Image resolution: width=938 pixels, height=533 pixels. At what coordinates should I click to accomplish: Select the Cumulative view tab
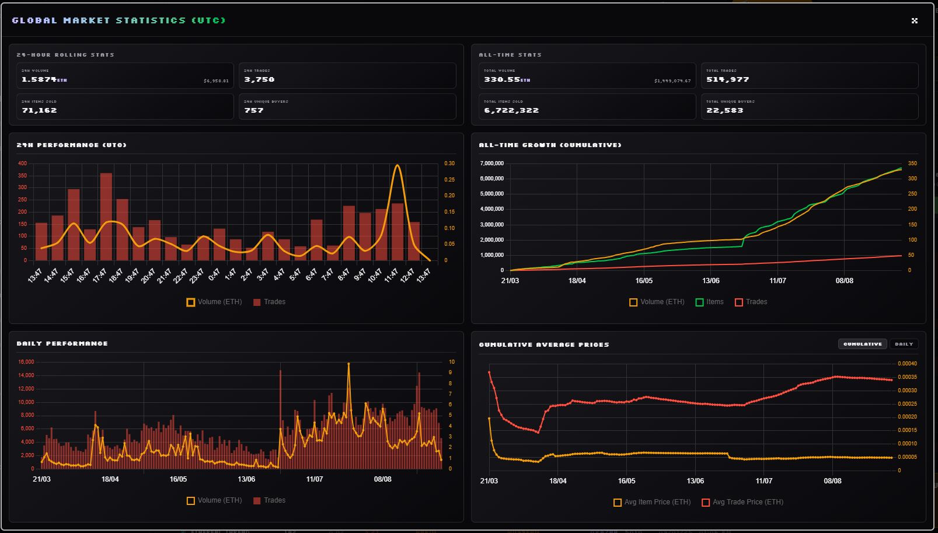[x=862, y=344]
